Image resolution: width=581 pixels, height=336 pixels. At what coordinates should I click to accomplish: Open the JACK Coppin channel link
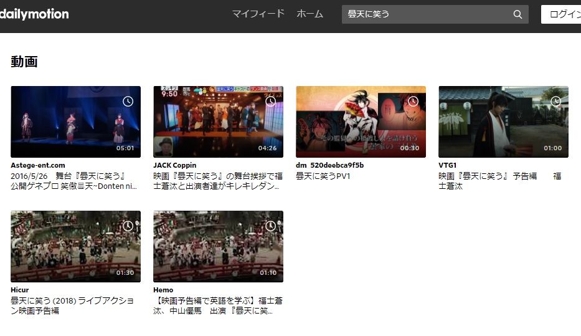(175, 165)
